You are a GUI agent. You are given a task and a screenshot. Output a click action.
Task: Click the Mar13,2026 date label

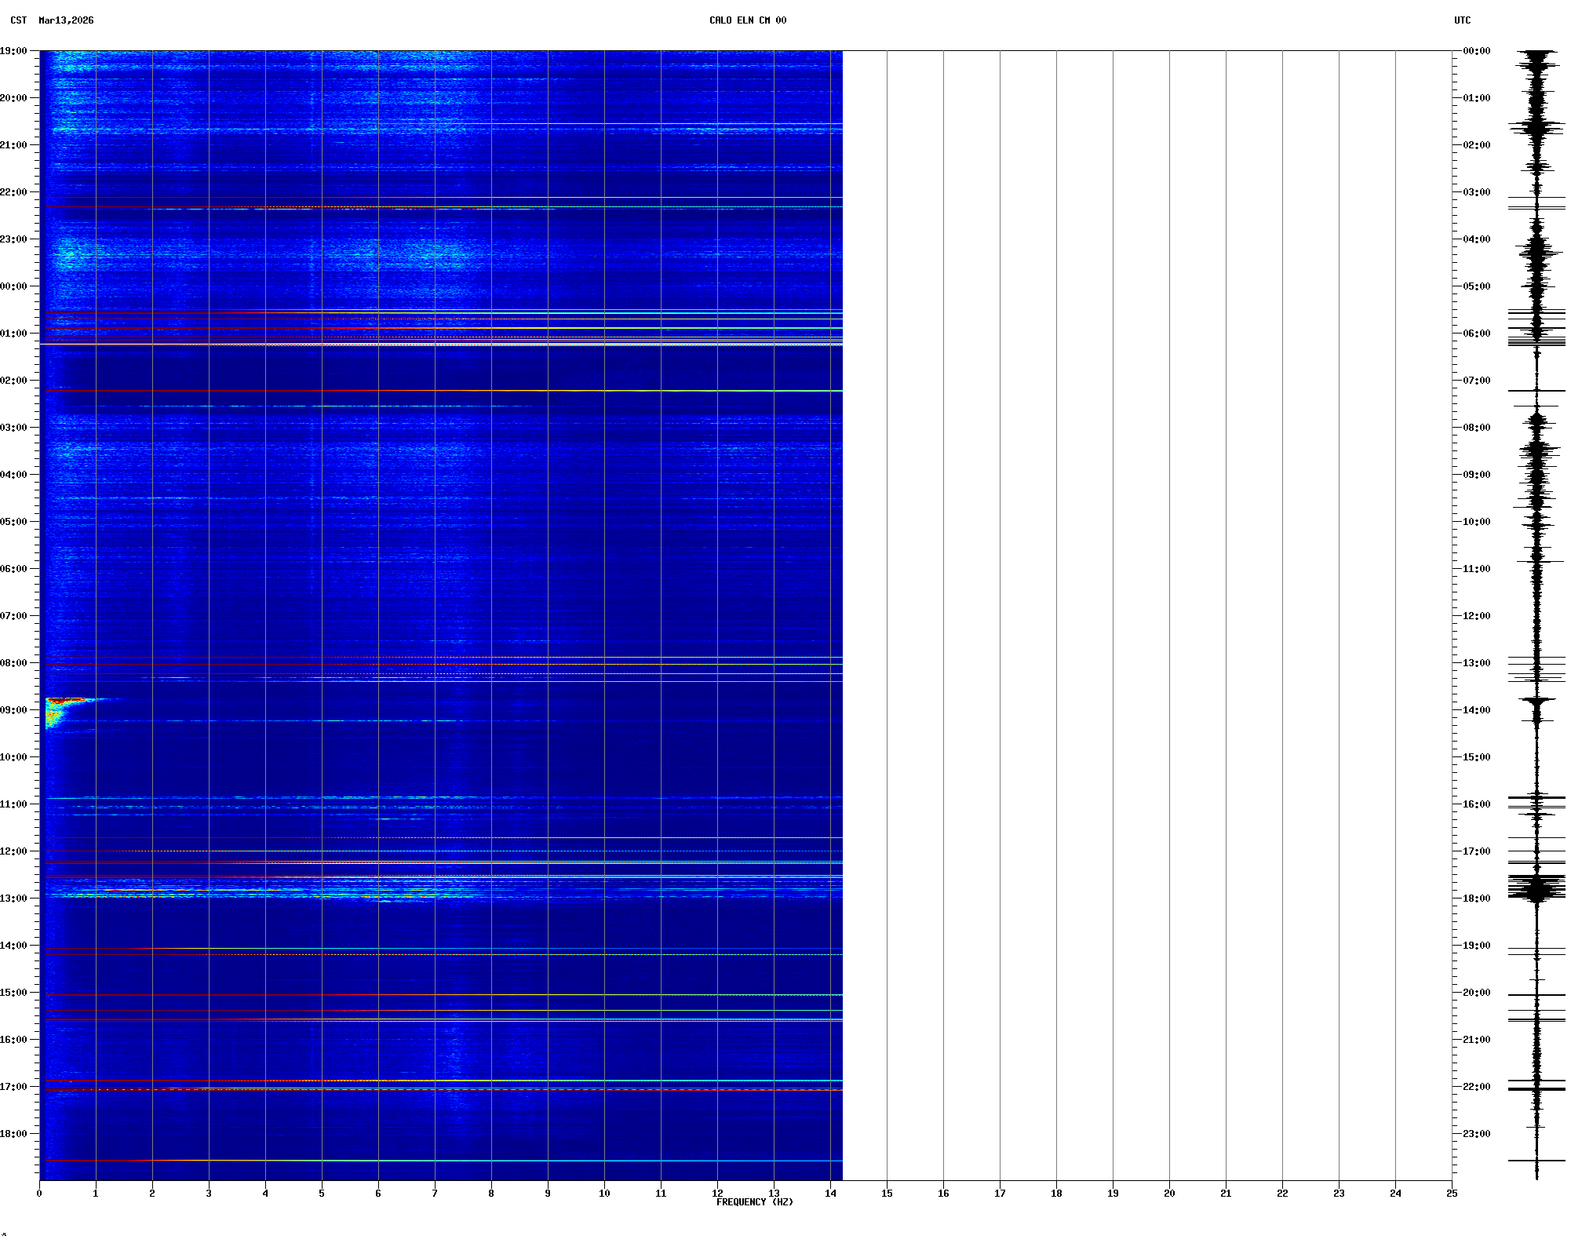66,20
